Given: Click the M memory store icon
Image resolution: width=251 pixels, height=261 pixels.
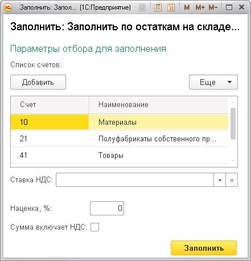Looking at the screenshot, I should click(187, 7).
